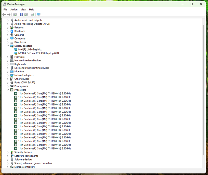Screen dimensions: 208x175
Task: Click the Help toolbar icon with question mark
Action: coord(21,15)
